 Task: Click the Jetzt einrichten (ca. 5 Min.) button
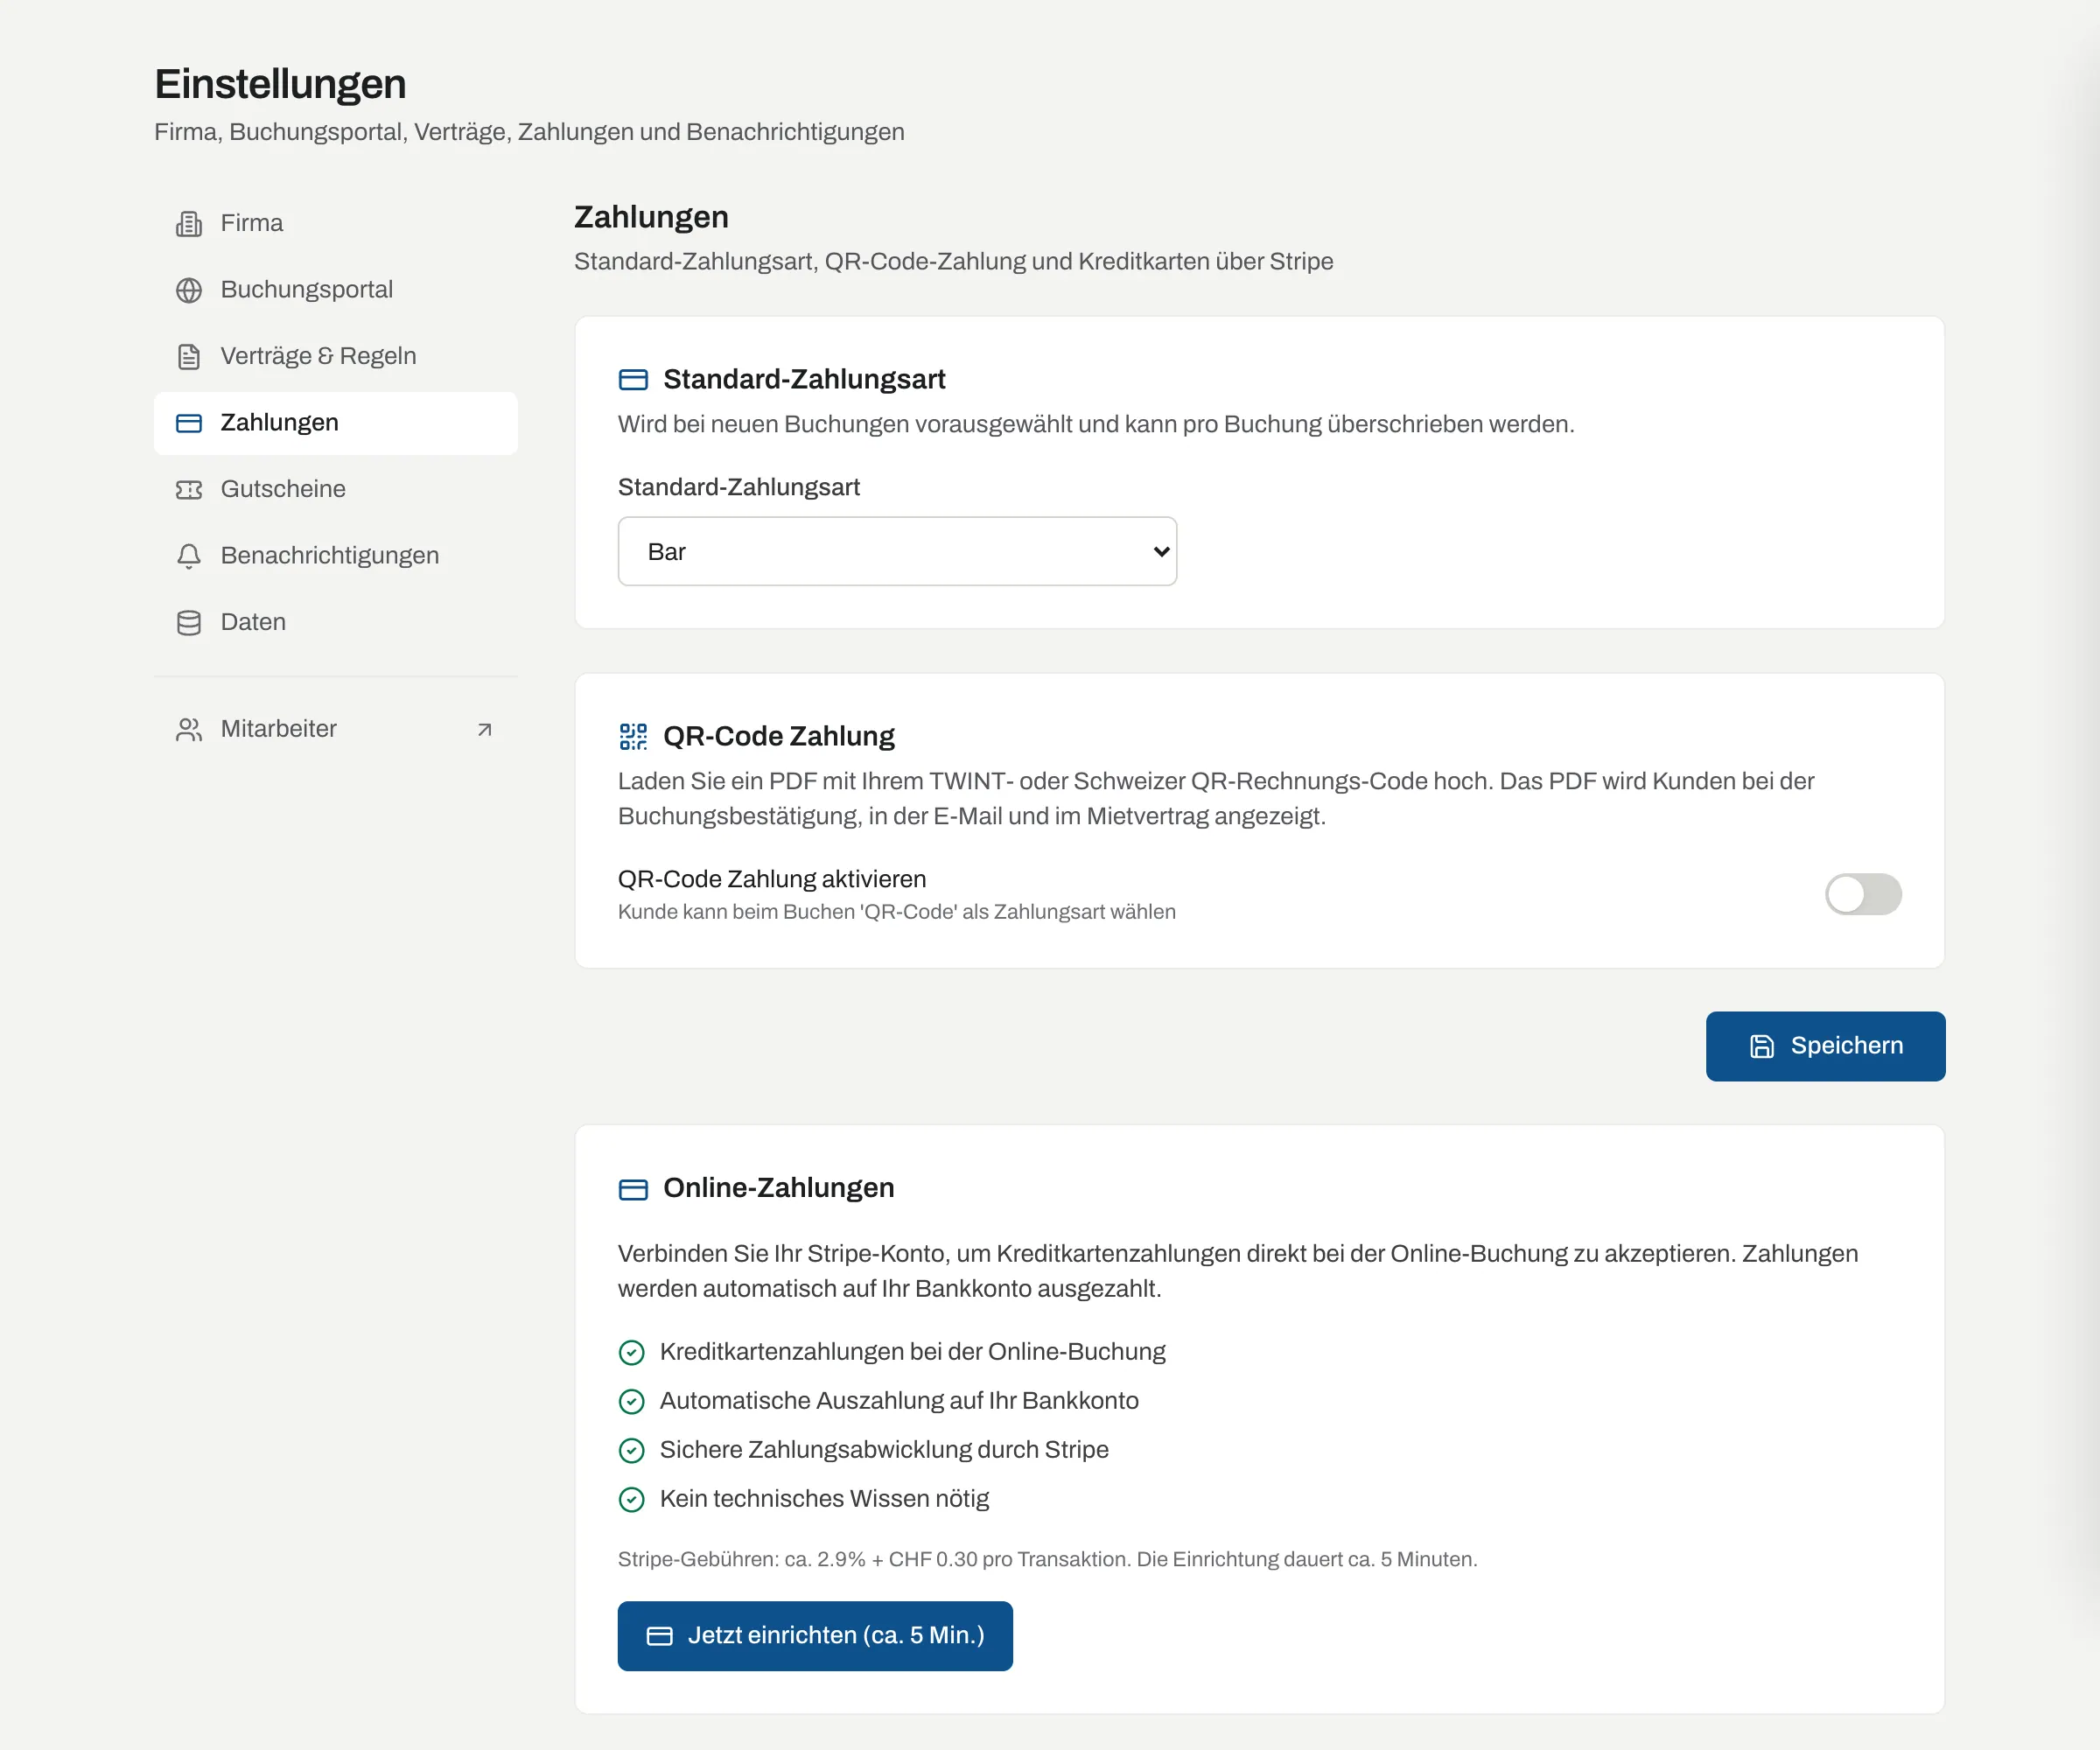(x=815, y=1636)
